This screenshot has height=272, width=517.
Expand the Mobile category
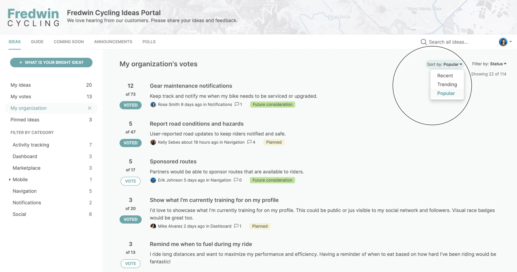click(10, 180)
